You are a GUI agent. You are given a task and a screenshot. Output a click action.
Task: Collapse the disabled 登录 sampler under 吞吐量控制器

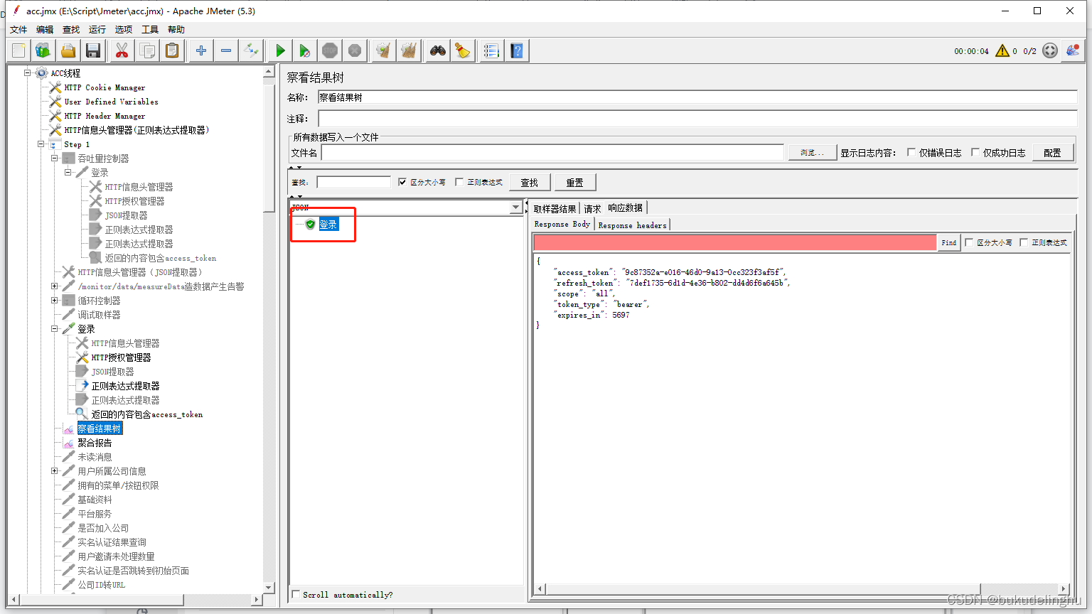[x=68, y=172]
